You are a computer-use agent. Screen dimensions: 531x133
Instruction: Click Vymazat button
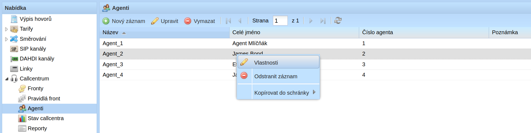(200, 21)
